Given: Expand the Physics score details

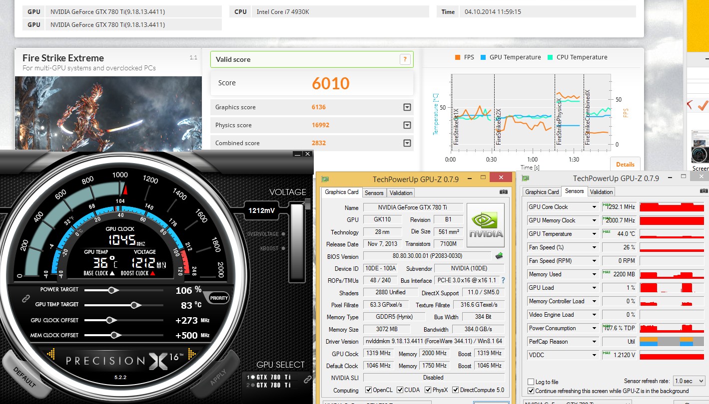Looking at the screenshot, I should point(407,125).
